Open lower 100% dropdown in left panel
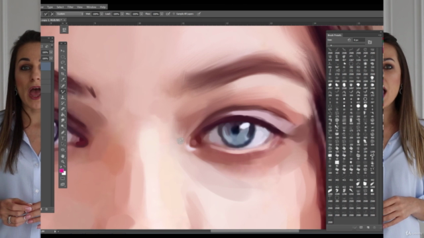Image resolution: width=424 pixels, height=238 pixels. click(x=51, y=58)
